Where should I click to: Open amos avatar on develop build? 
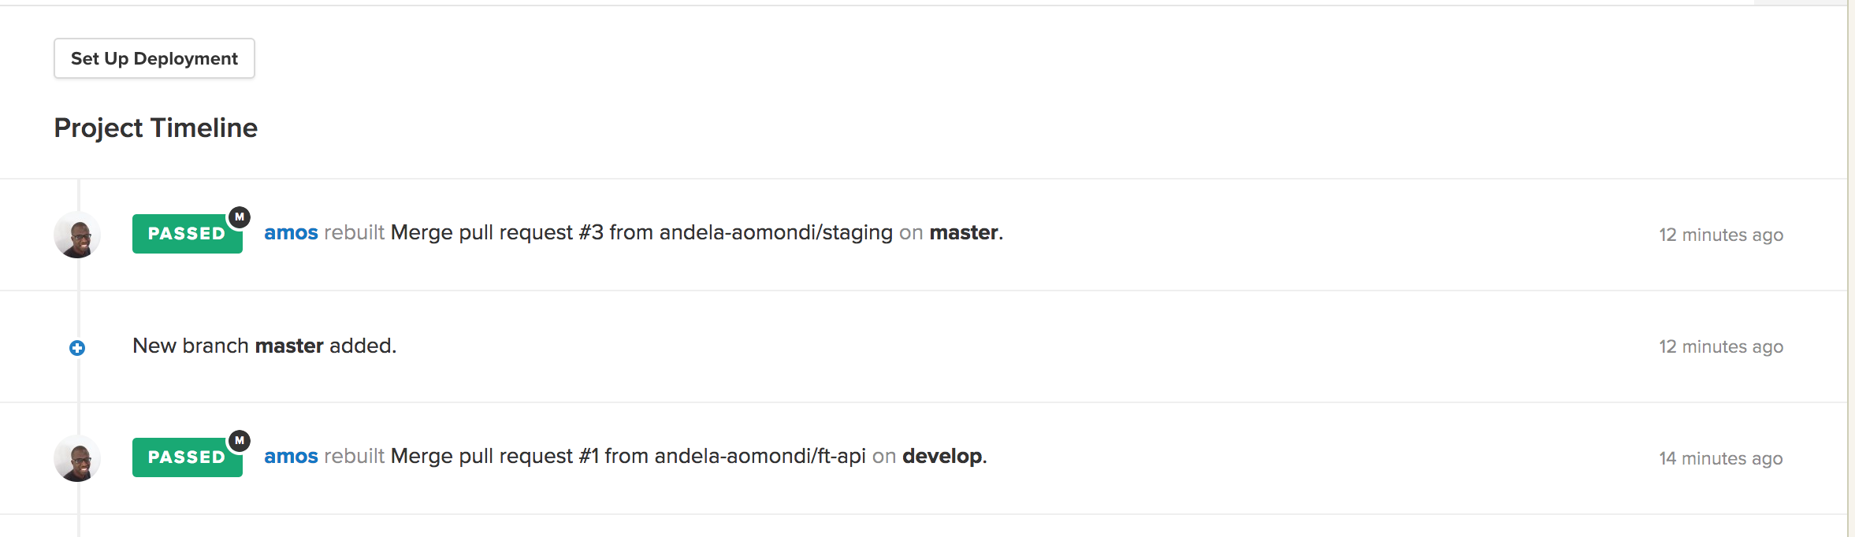coord(77,458)
